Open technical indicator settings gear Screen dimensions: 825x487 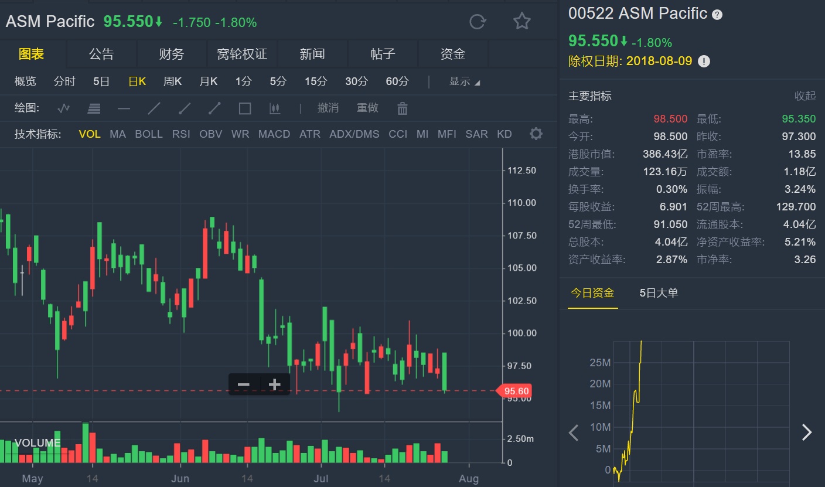point(536,134)
